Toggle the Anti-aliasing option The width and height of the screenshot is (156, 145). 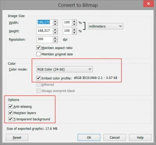(10, 106)
